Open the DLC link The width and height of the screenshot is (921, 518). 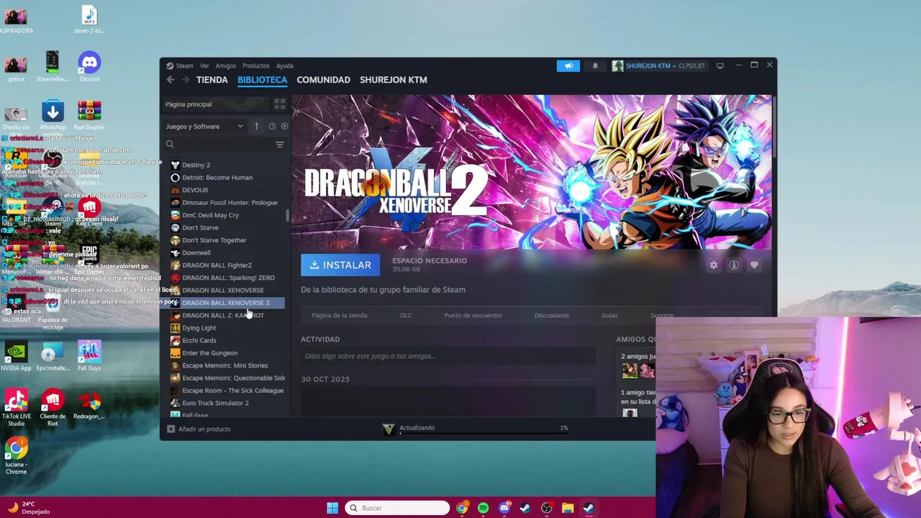coord(406,315)
